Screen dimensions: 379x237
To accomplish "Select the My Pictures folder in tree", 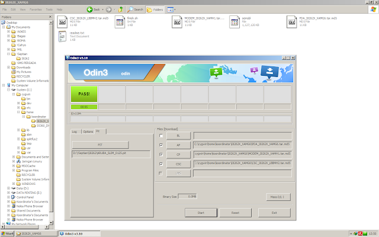I will (x=24, y=72).
